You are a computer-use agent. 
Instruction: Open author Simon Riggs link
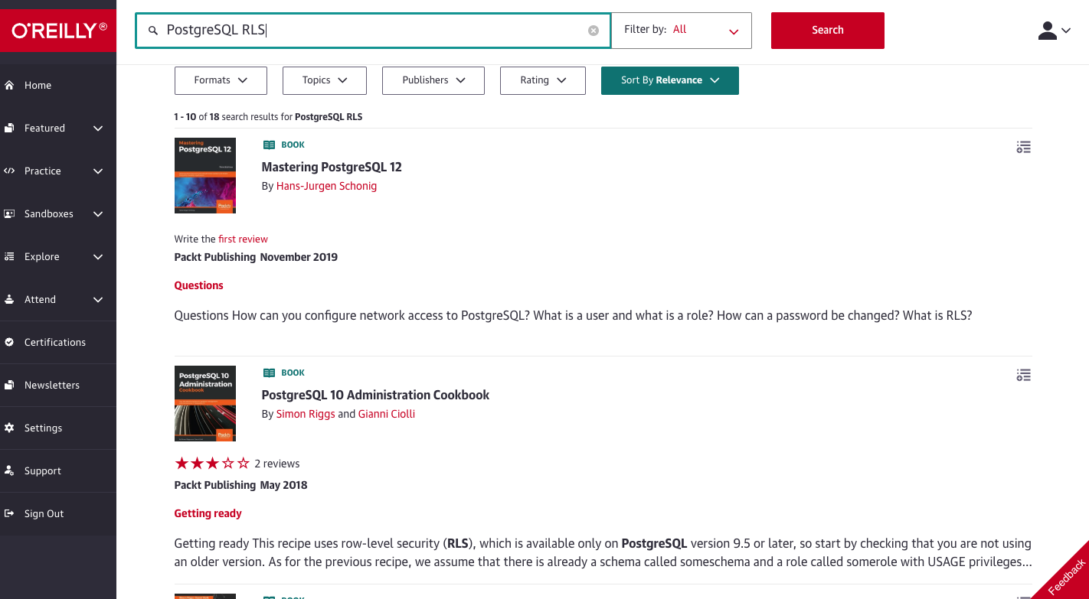click(x=306, y=414)
